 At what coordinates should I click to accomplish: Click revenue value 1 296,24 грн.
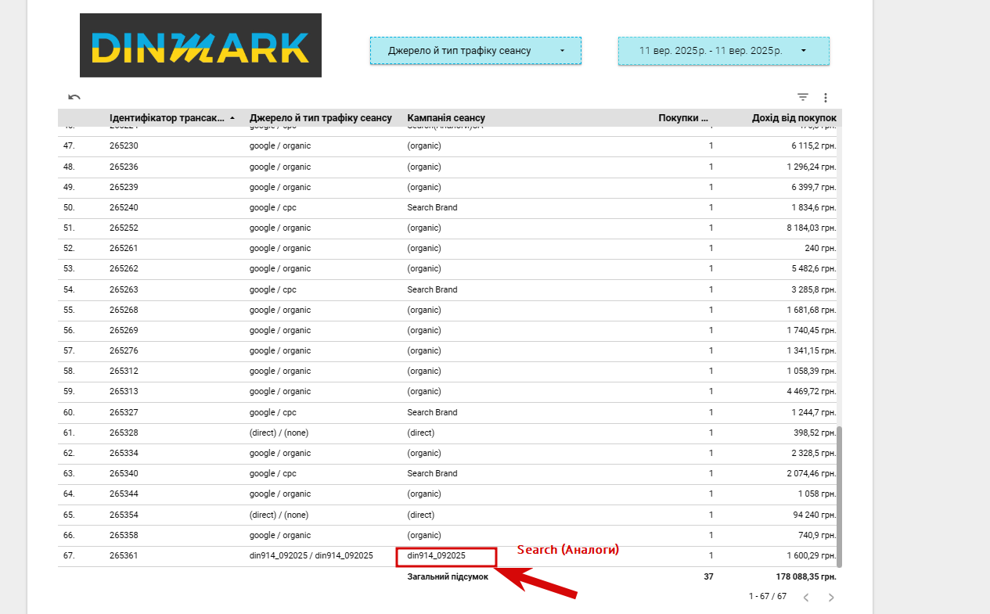tap(811, 167)
